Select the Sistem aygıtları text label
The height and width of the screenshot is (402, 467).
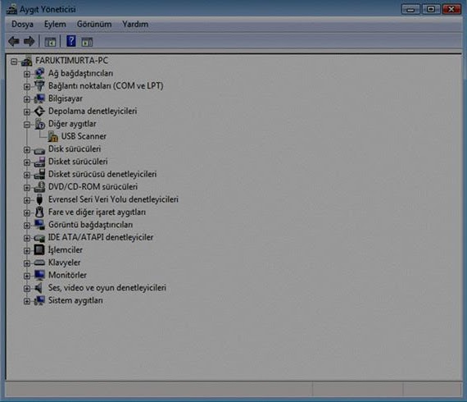(75, 300)
